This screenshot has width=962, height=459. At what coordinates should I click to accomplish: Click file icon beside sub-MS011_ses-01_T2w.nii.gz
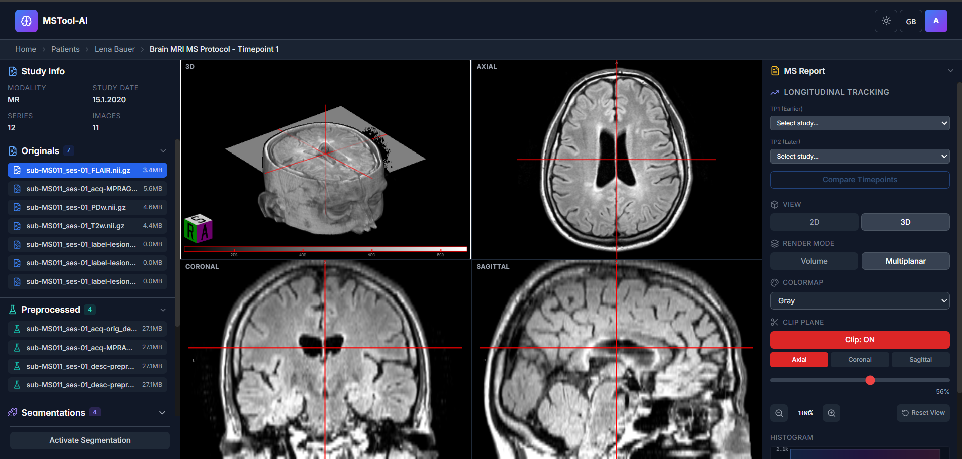pos(17,226)
